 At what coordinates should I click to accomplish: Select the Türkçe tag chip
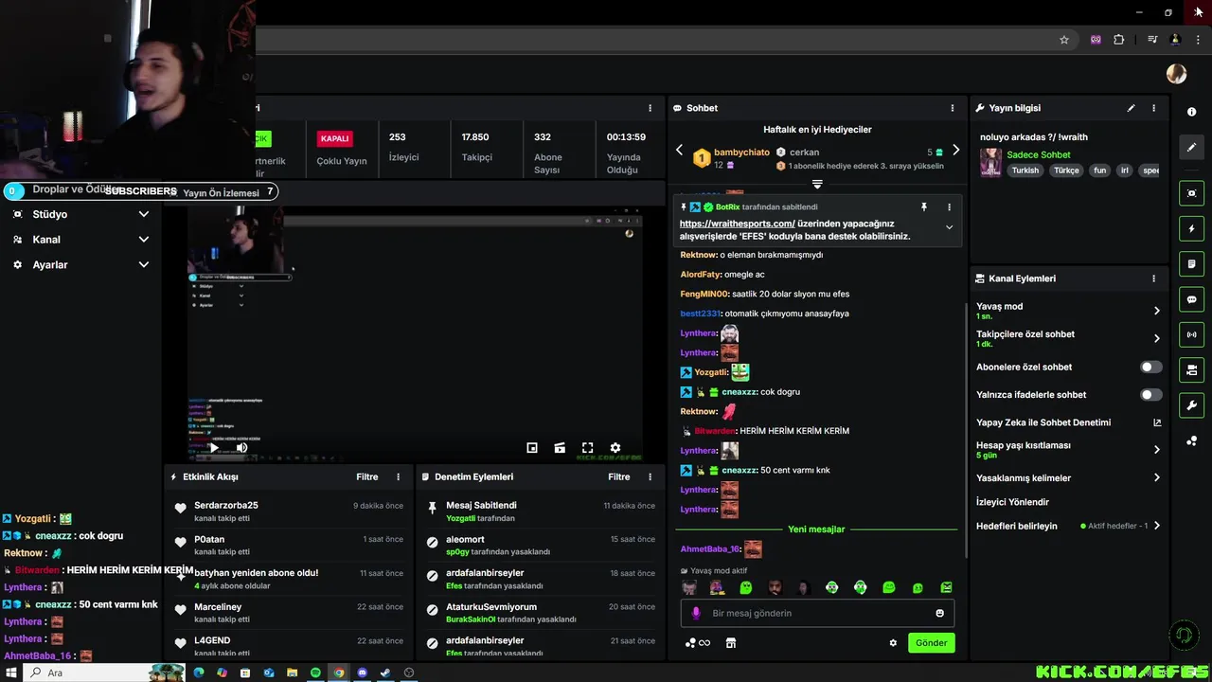pyautogui.click(x=1066, y=170)
